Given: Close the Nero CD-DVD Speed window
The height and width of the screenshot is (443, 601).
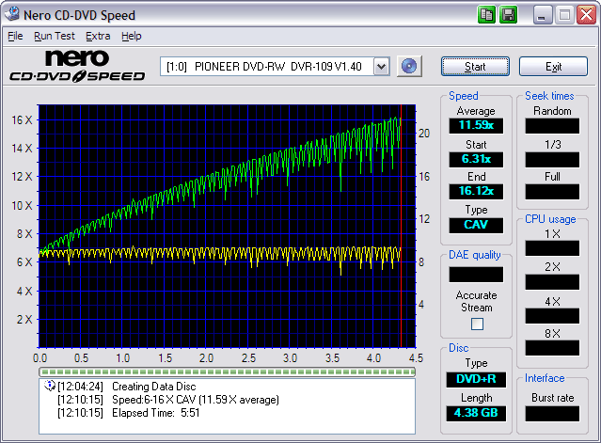Looking at the screenshot, I should (x=587, y=15).
